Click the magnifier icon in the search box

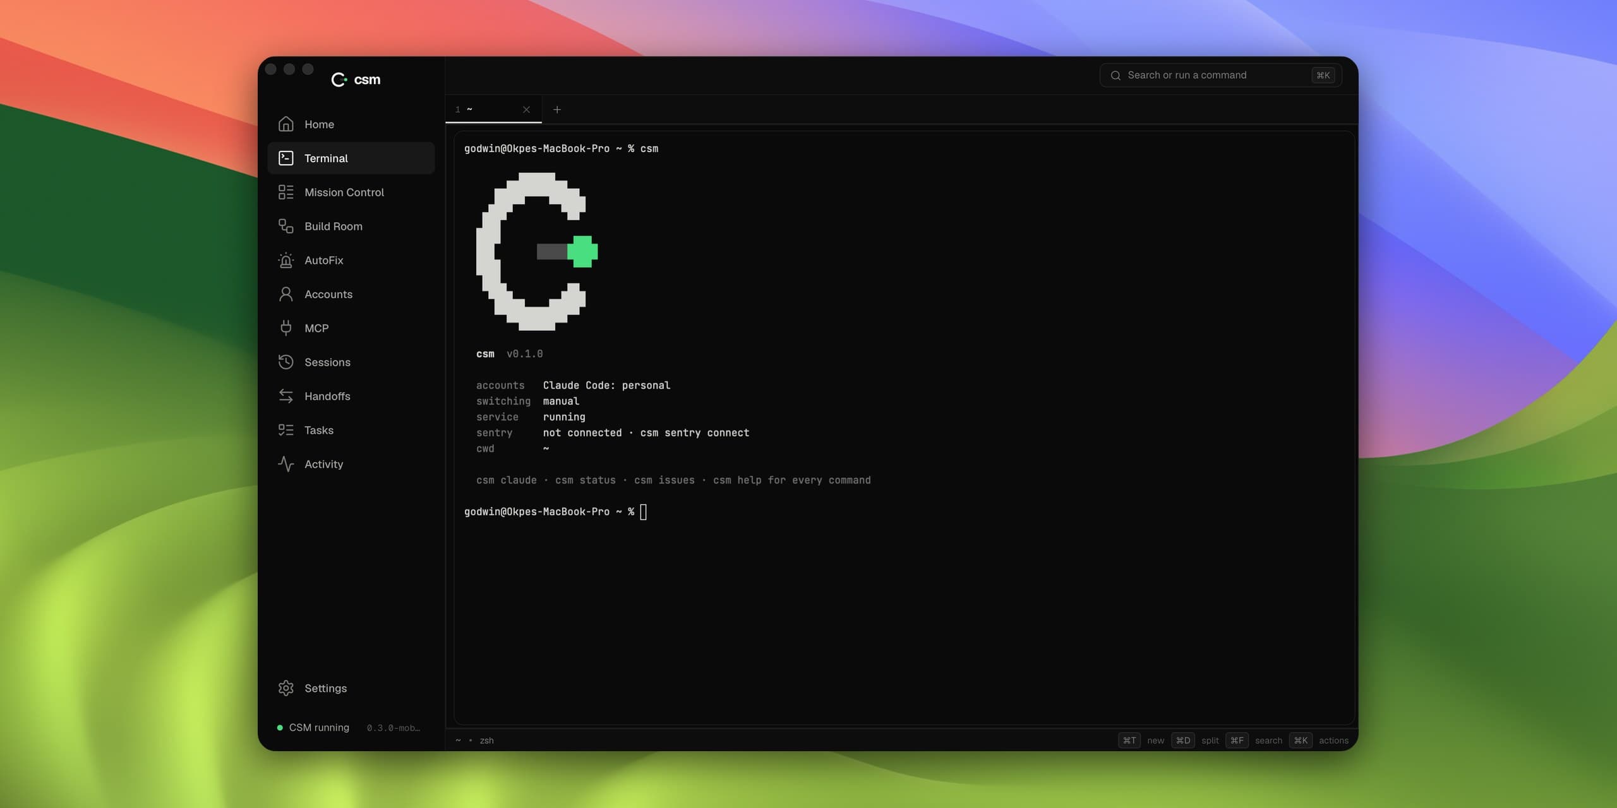pos(1115,75)
